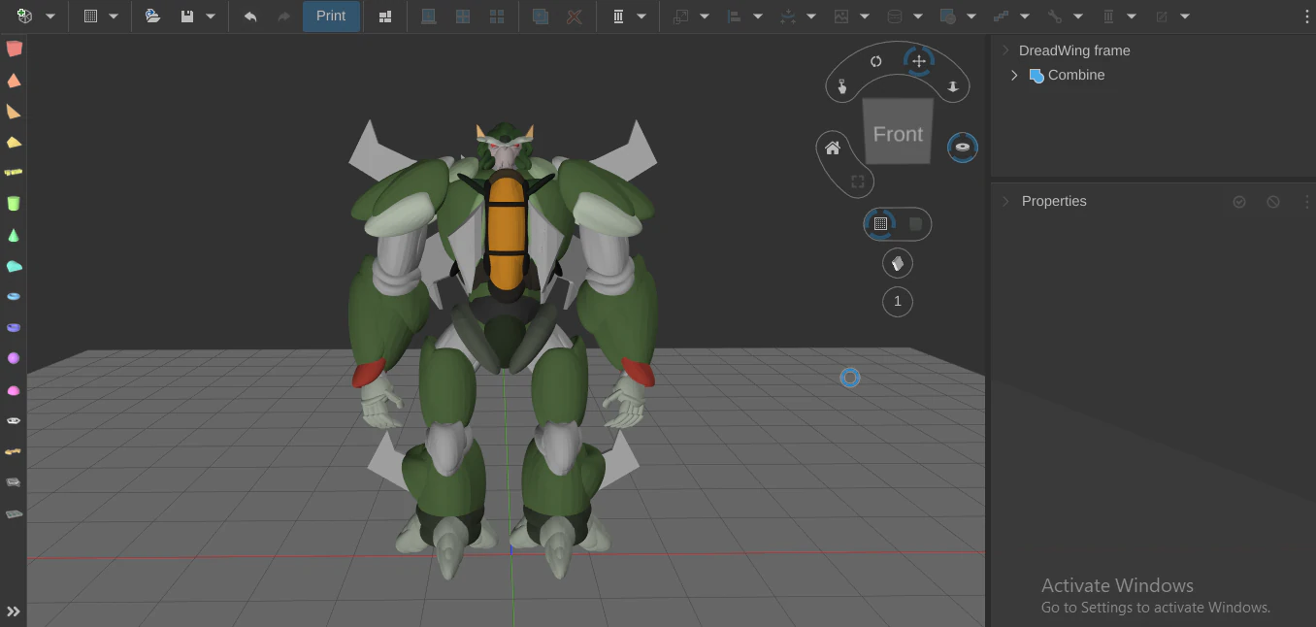Click the redo arrow
The width and height of the screenshot is (1316, 627).
pyautogui.click(x=283, y=16)
